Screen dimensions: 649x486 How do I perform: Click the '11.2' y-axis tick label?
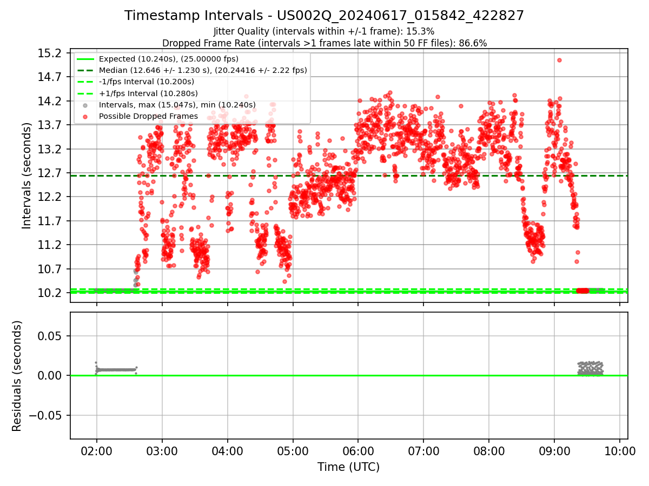pyautogui.click(x=50, y=245)
